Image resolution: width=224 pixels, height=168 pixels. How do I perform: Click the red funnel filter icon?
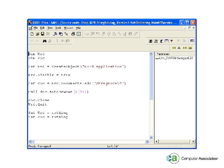pos(172,41)
